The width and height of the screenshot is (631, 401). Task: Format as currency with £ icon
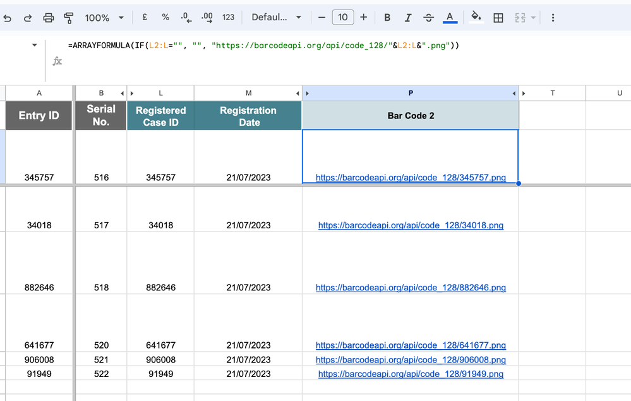[145, 17]
